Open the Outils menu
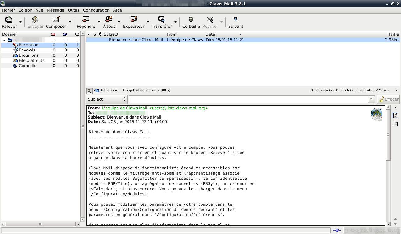 tap(73, 10)
